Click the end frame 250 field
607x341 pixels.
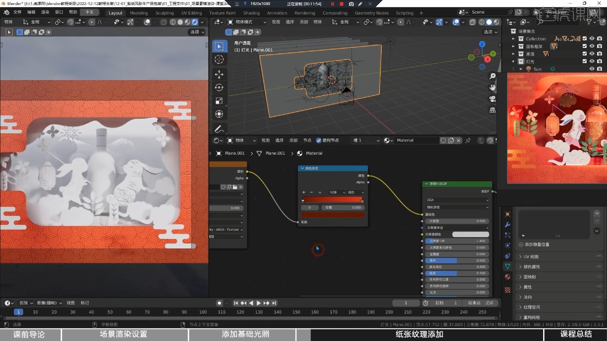(480, 303)
